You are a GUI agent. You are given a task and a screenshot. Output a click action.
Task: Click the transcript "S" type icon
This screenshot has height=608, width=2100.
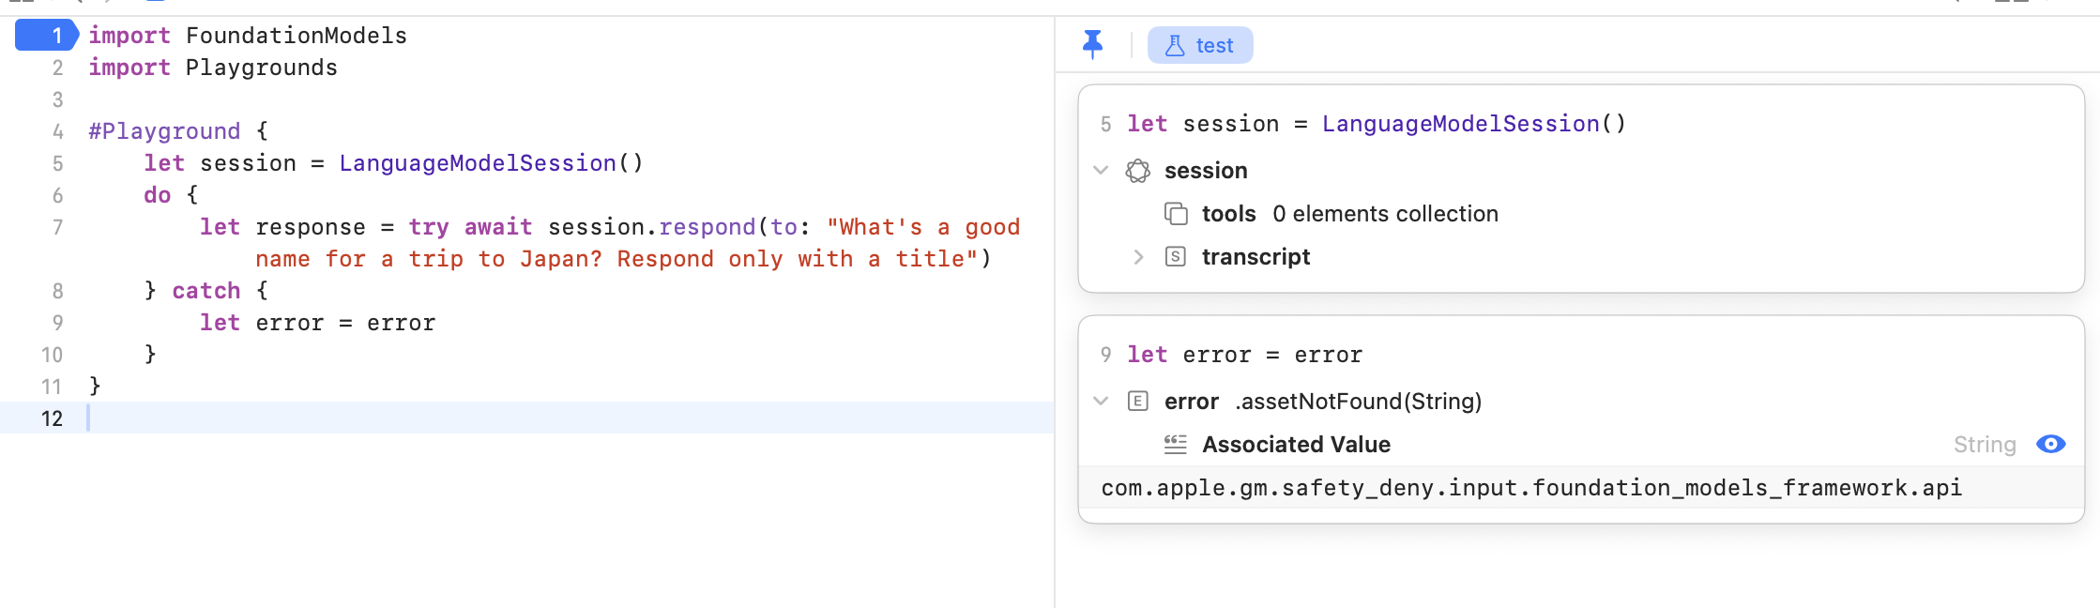[x=1176, y=257]
